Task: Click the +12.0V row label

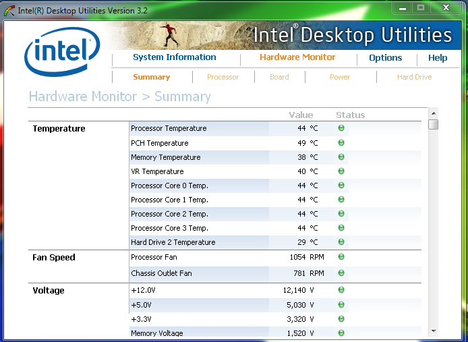Action: 143,290
